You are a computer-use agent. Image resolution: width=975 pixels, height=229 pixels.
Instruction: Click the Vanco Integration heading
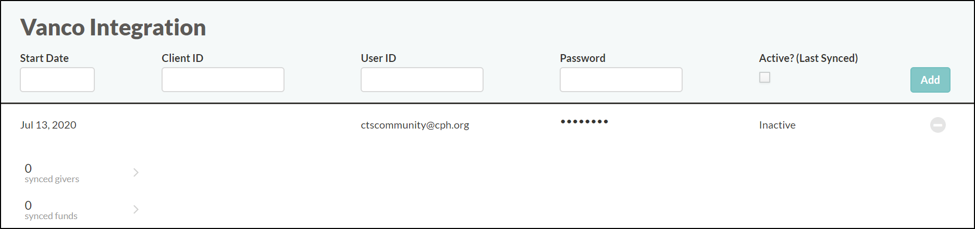pos(113,27)
